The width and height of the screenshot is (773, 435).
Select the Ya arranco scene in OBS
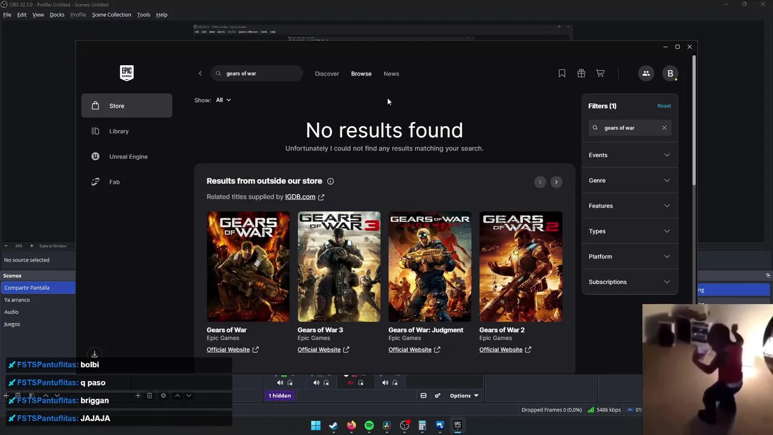[x=37, y=300]
